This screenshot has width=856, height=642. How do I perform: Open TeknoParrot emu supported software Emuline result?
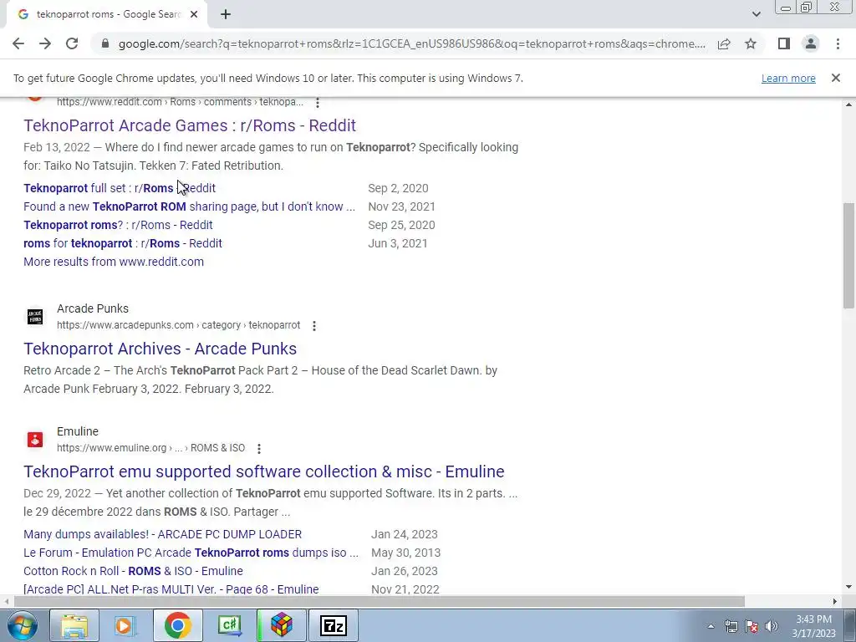click(263, 471)
